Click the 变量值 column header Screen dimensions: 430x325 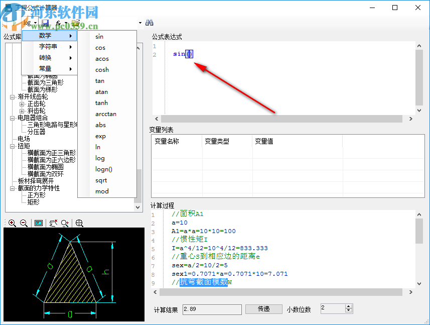[297, 141]
